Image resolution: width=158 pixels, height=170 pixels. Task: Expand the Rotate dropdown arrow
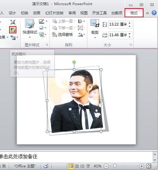point(84,35)
